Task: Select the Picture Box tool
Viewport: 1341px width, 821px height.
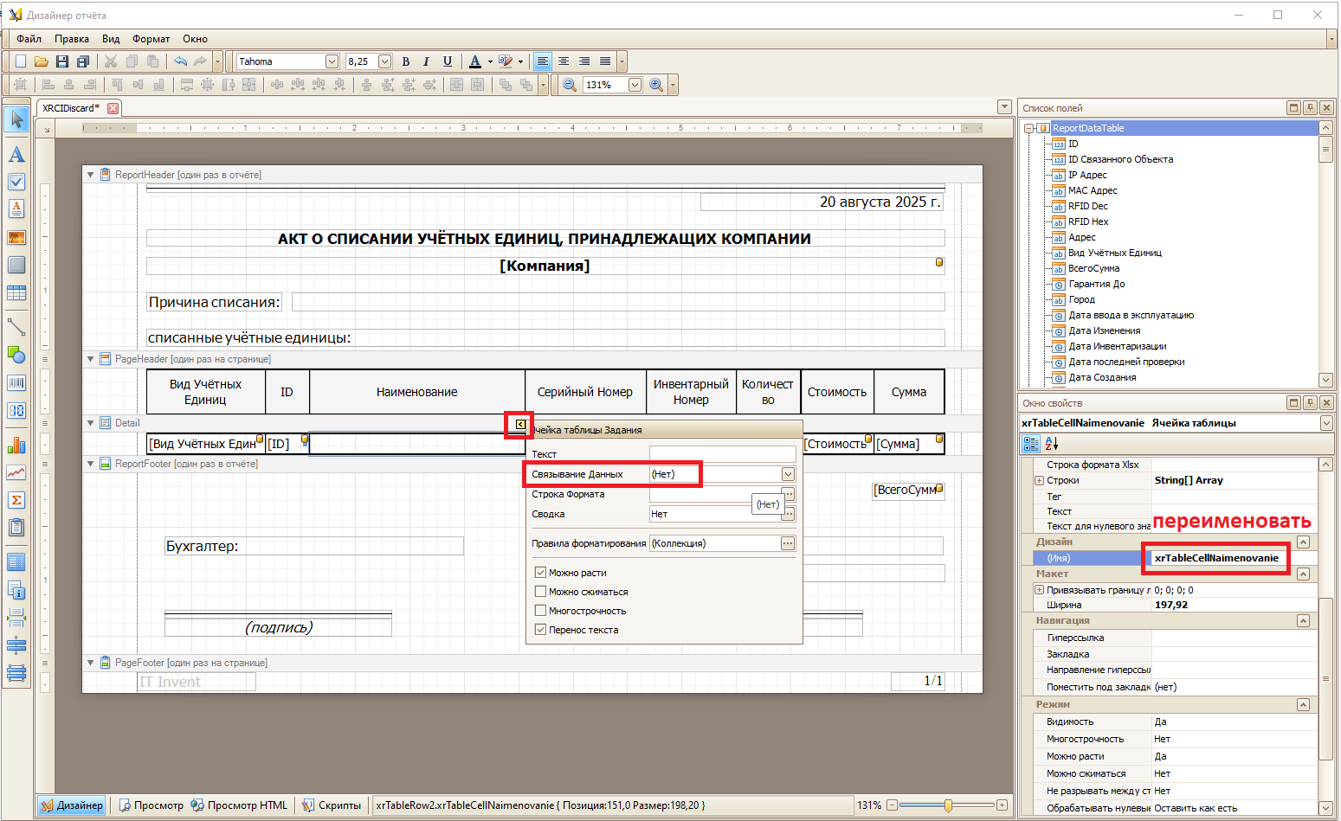Action: click(x=16, y=237)
